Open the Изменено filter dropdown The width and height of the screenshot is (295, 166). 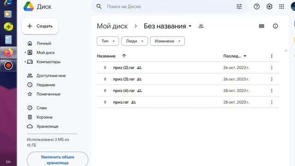167,41
